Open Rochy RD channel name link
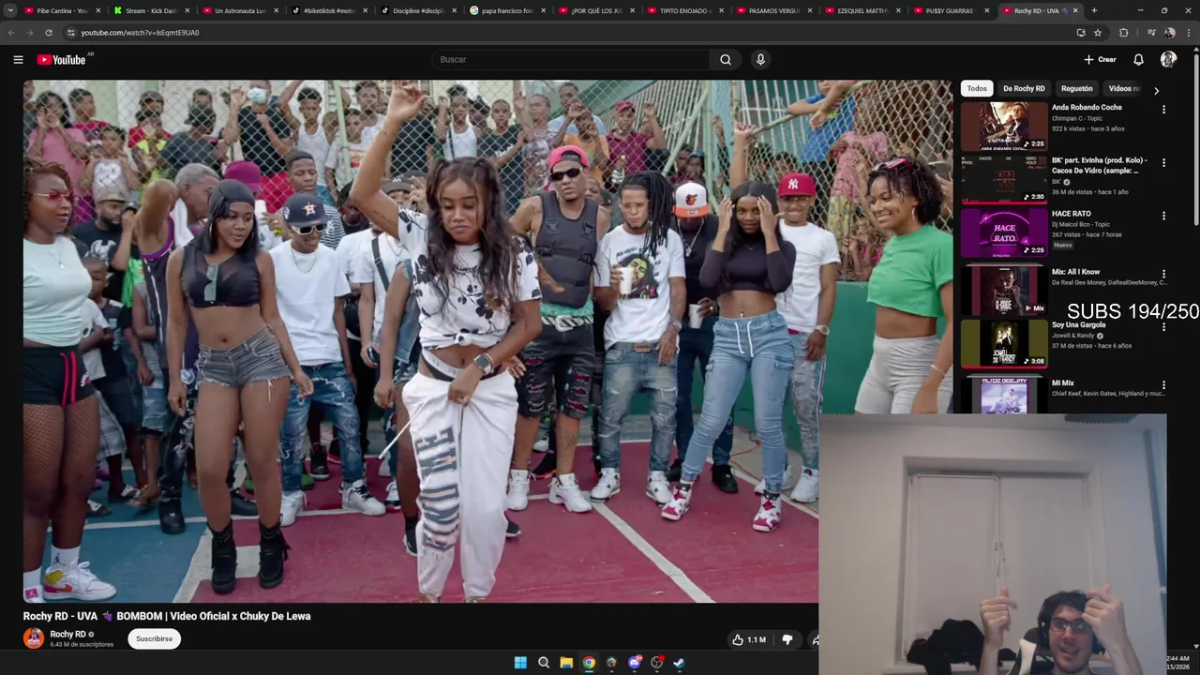Screen dimensions: 1200x675 point(68,634)
